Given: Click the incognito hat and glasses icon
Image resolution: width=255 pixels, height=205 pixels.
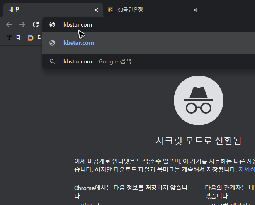Looking at the screenshot, I should 199,100.
